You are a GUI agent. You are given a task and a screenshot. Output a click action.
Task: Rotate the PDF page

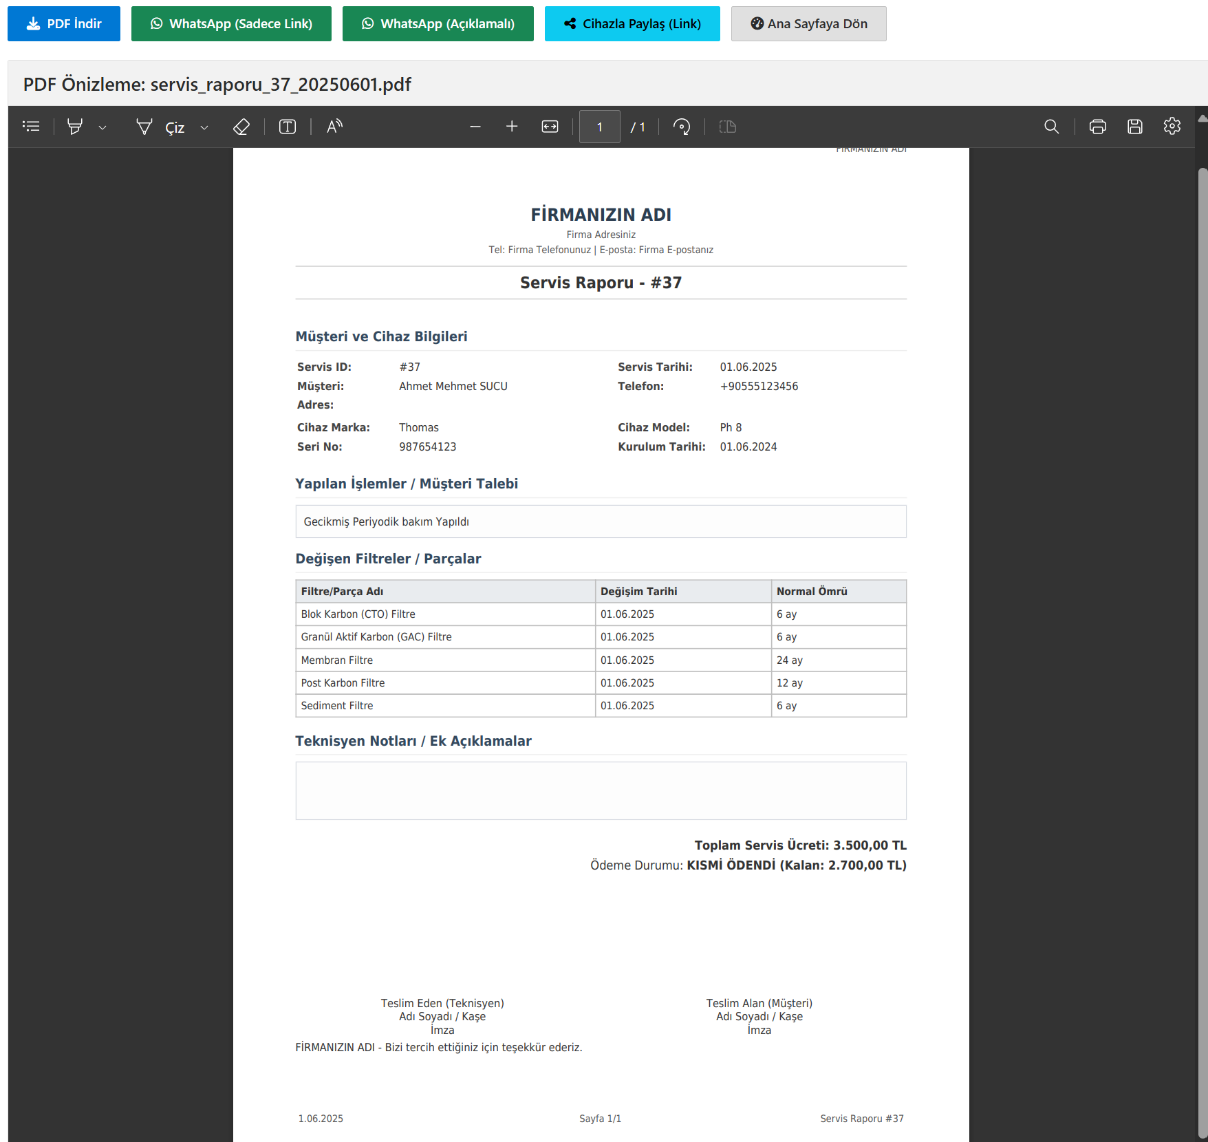coord(682,127)
